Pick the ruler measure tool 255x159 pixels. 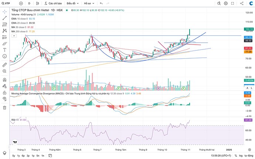coord(4,65)
